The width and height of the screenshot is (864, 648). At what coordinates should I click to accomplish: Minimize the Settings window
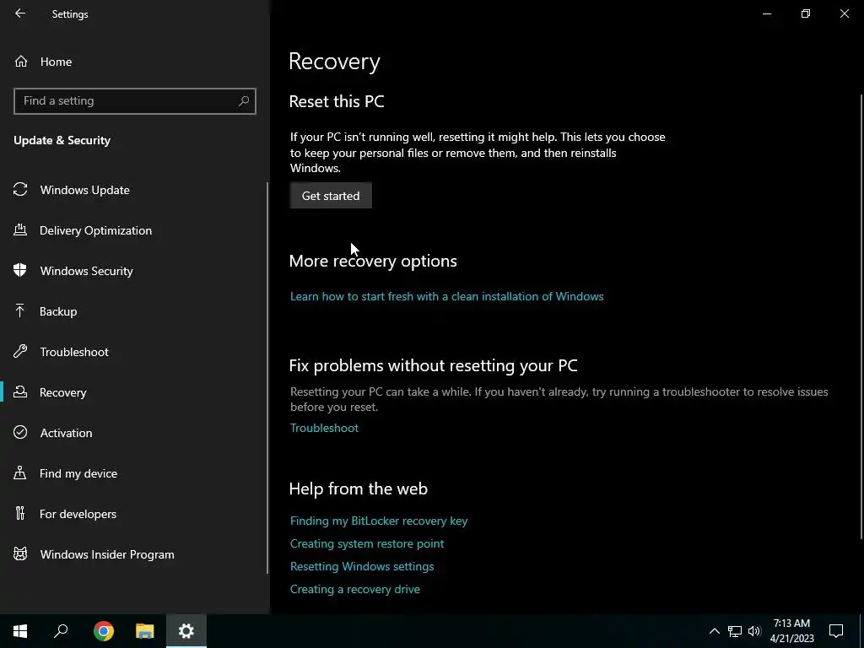coord(766,13)
